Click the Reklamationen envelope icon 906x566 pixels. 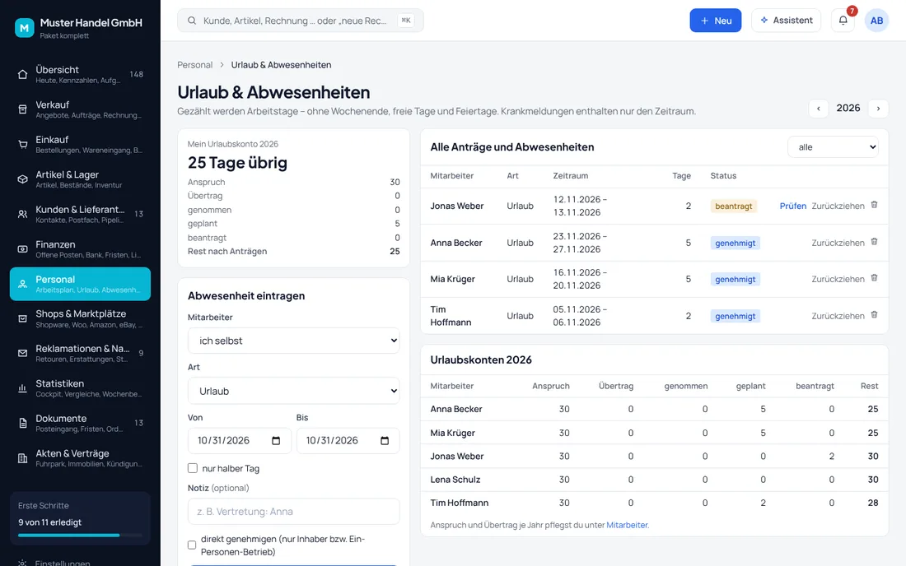[22, 353]
